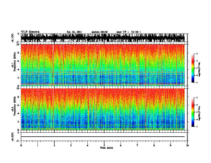Select the "ch.1(V)" axis label
The width and height of the screenshot is (211, 163).
[13, 38]
